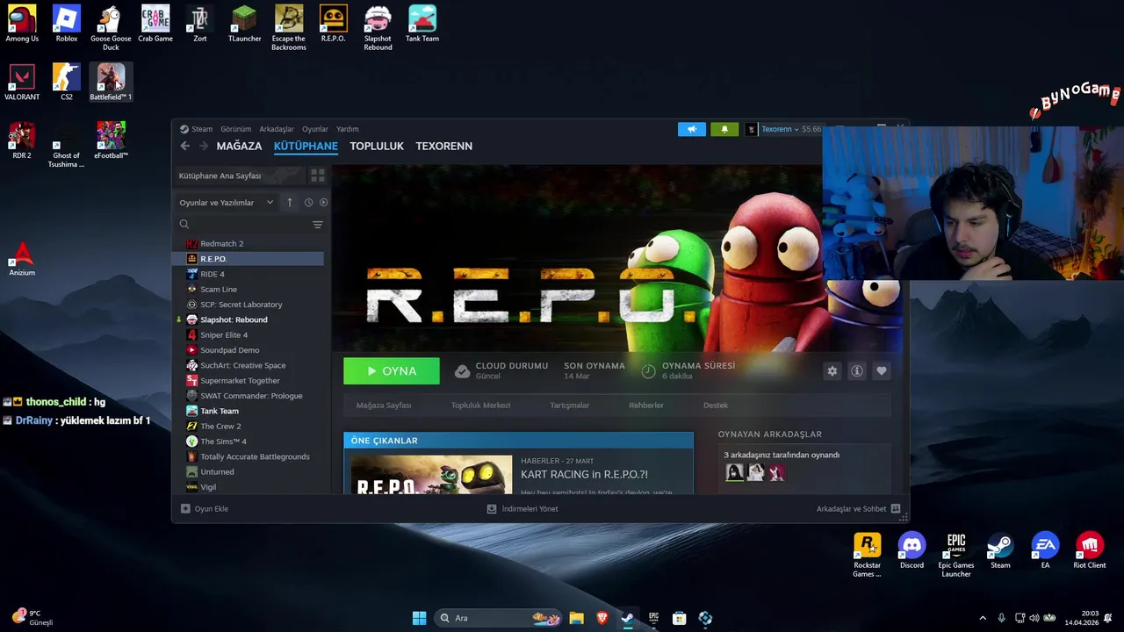Open the Steam menu
Image resolution: width=1124 pixels, height=632 pixels.
(202, 129)
